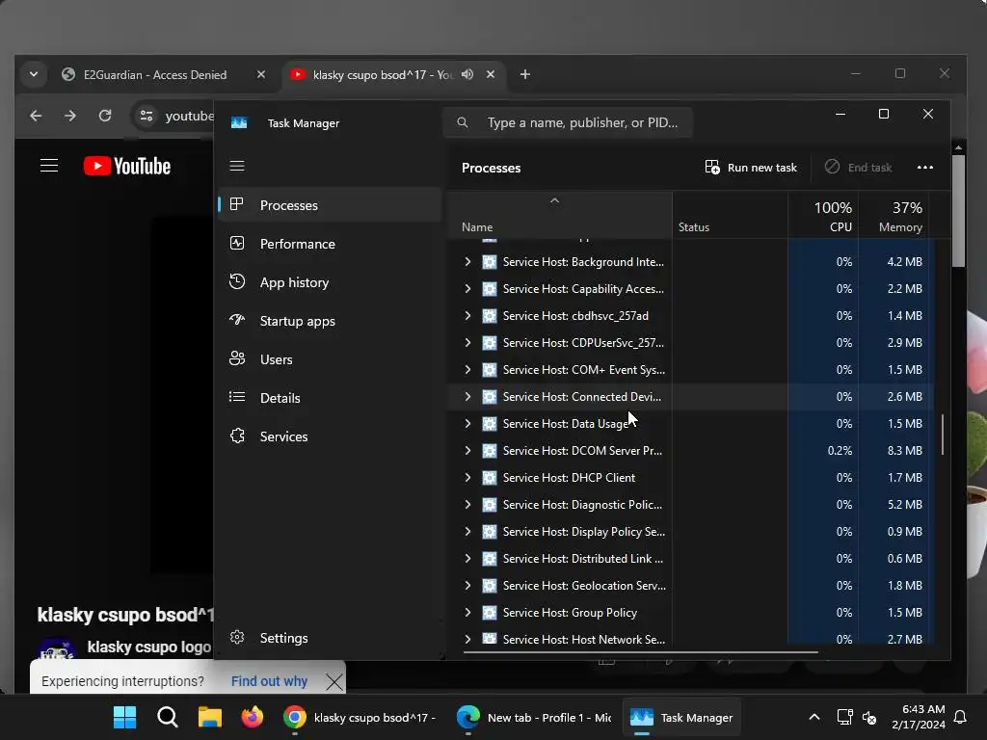Switch to the App history page
This screenshot has width=987, height=740.
tap(330, 282)
